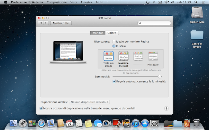
Task: Open blue folder stack in Dock
Action: point(178,123)
